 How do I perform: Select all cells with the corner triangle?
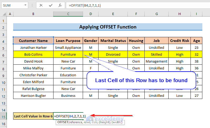[4, 14]
